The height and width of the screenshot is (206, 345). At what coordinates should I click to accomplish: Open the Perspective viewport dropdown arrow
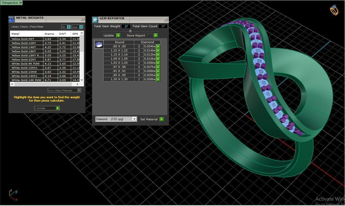pos(21,3)
